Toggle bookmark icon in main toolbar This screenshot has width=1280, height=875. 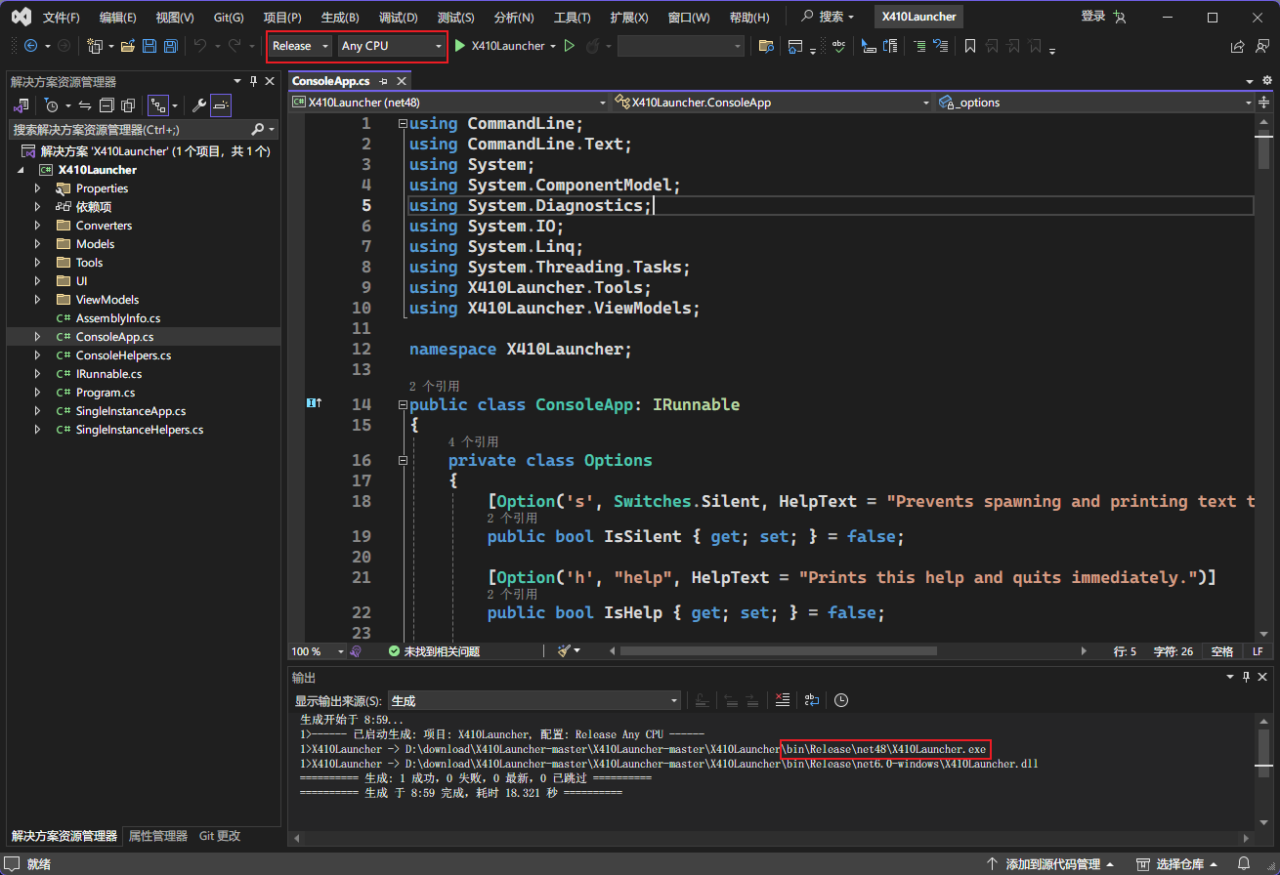[x=969, y=46]
